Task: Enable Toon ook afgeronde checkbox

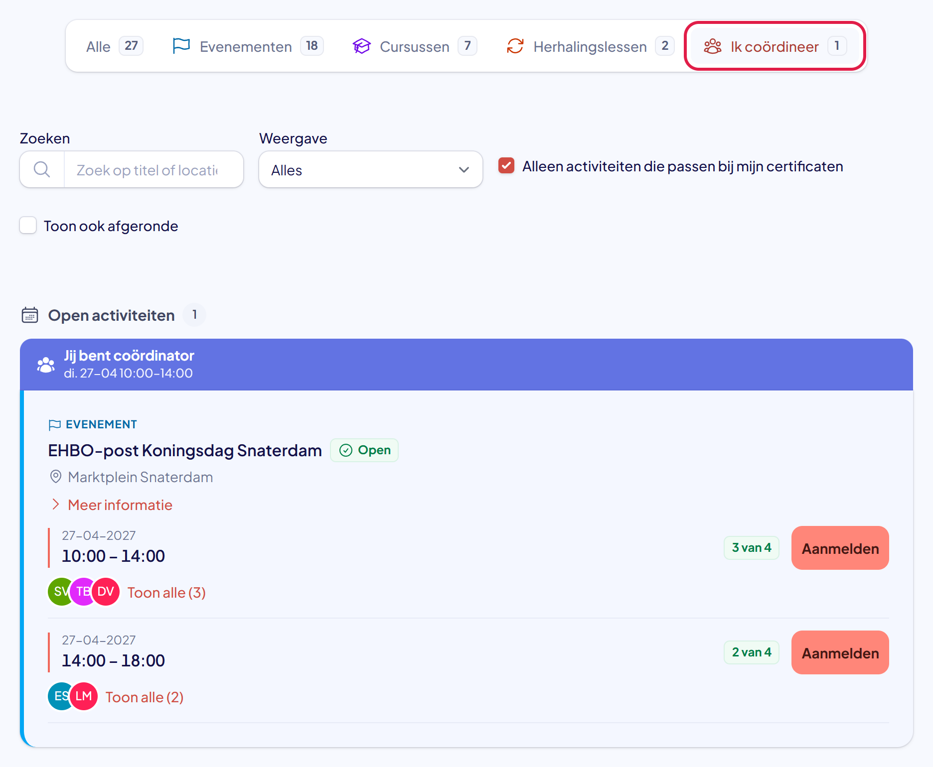Action: 28,225
